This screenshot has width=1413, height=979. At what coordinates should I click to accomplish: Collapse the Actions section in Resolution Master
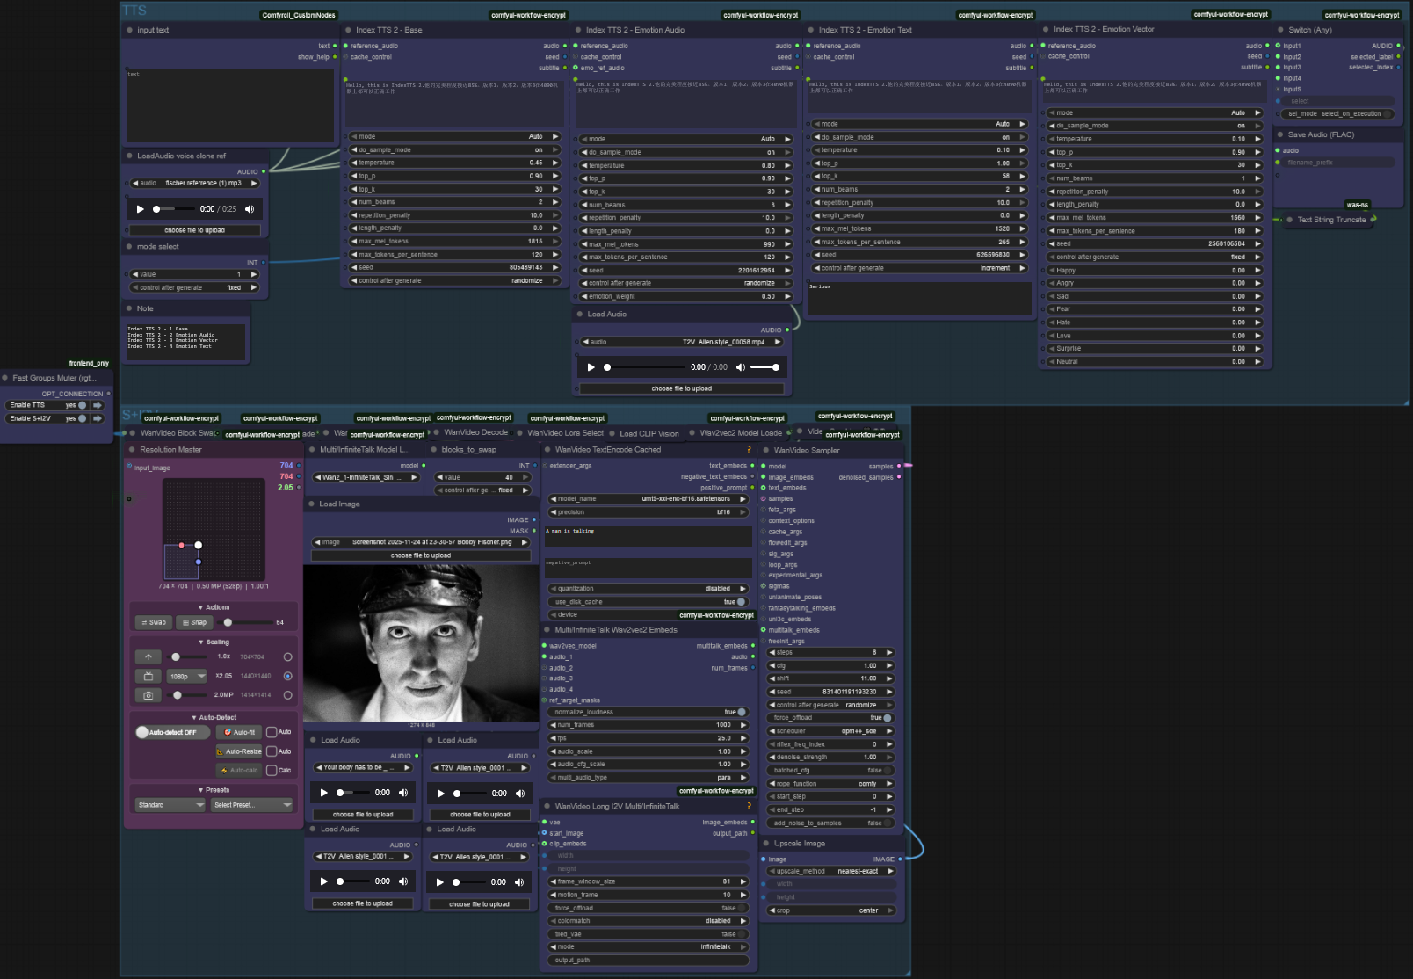coord(214,607)
